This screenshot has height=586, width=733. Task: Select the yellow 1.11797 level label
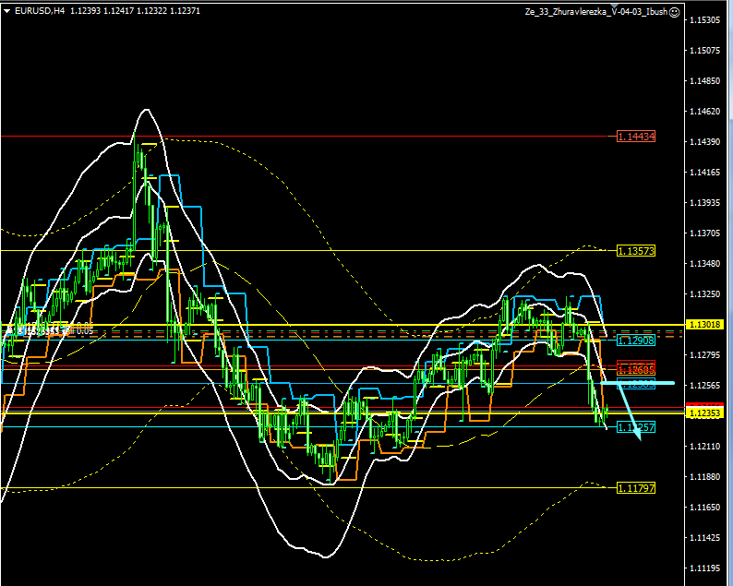click(x=636, y=488)
